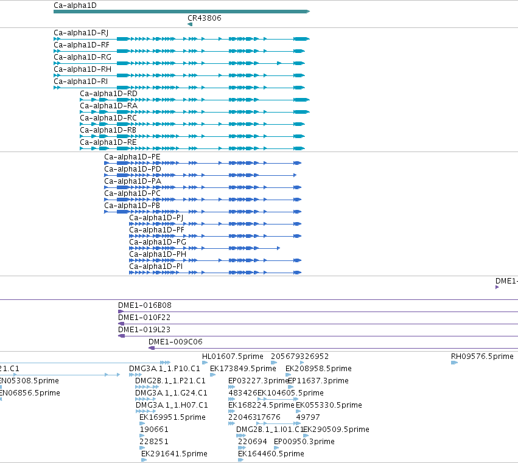The width and height of the screenshot is (518, 463).
Task: Click EST 483426 label
Action: tap(243, 393)
